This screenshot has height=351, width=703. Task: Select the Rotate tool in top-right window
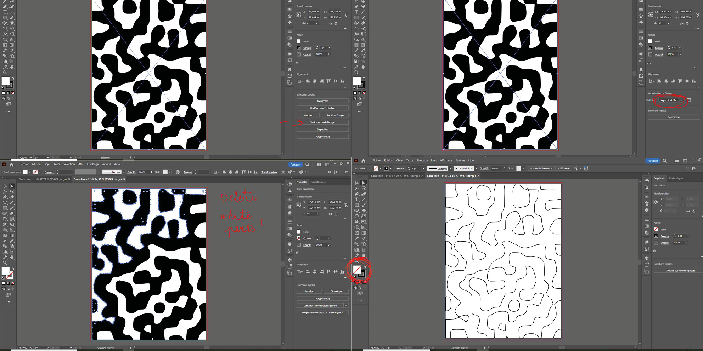(x=356, y=28)
